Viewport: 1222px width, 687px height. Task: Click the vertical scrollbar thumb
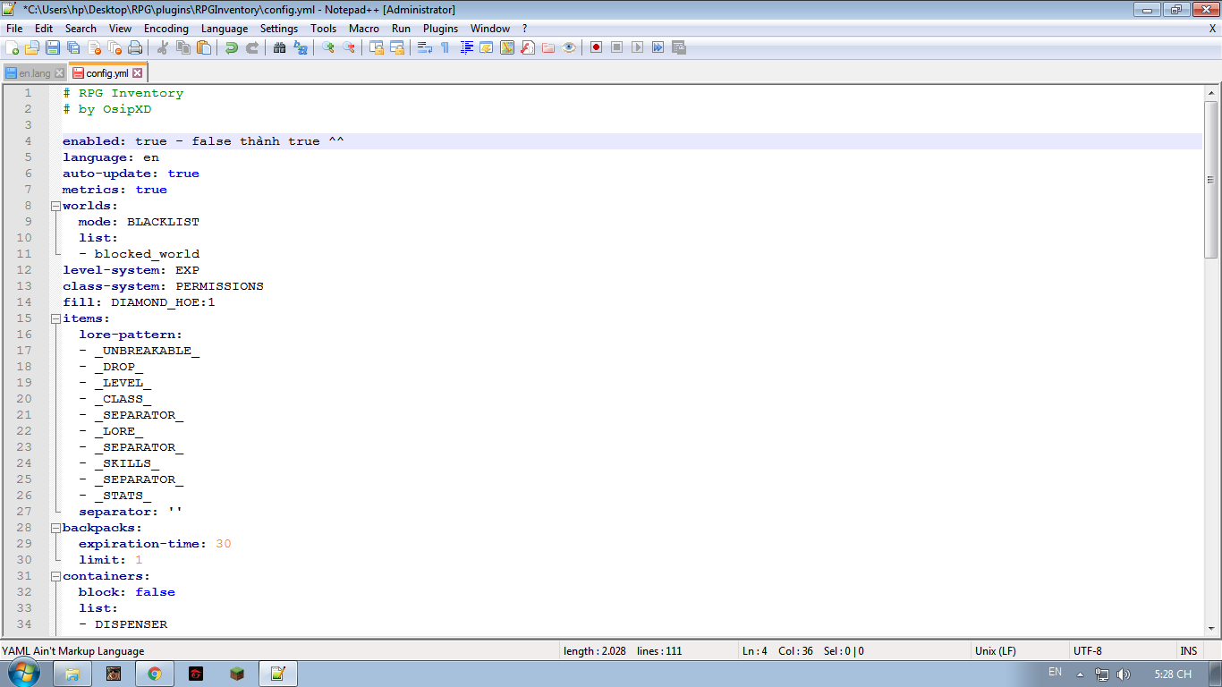[x=1211, y=179]
